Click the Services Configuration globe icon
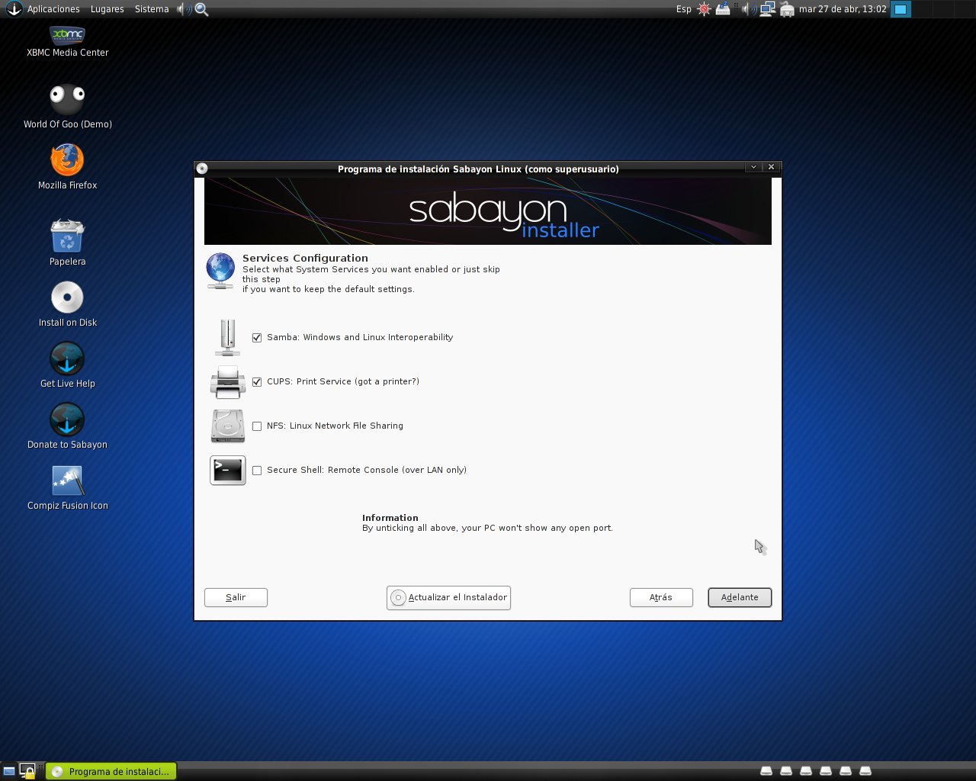The height and width of the screenshot is (781, 976). (220, 272)
